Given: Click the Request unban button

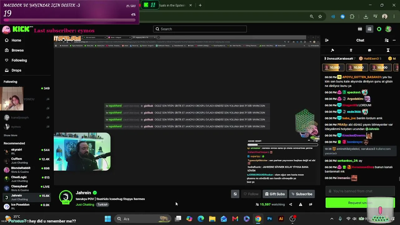Looking at the screenshot, I should coord(360,203).
